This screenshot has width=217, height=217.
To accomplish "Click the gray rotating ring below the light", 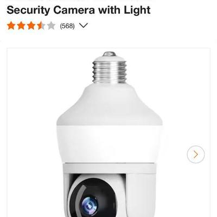I will 109,168.
